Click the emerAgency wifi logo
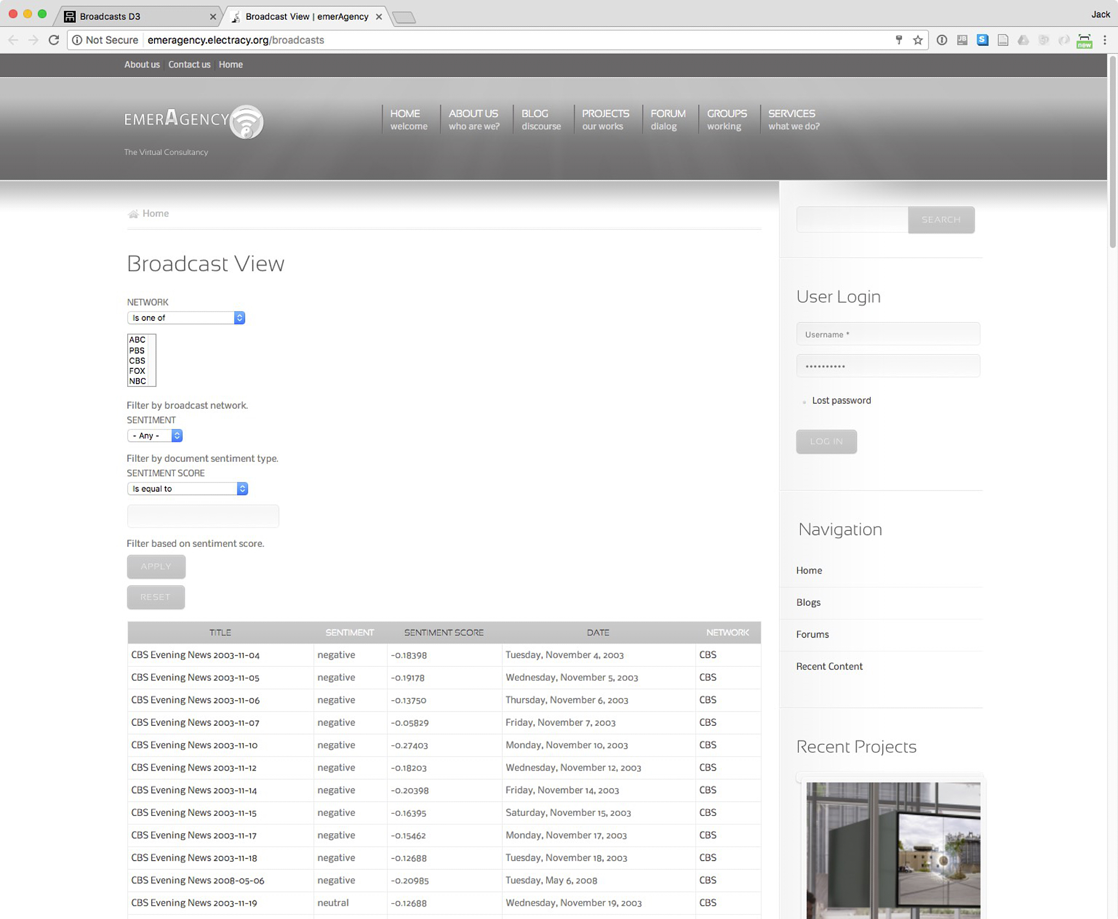1118x919 pixels. [x=246, y=122]
